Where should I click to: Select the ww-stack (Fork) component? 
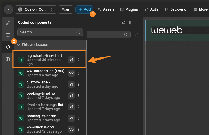50,129
